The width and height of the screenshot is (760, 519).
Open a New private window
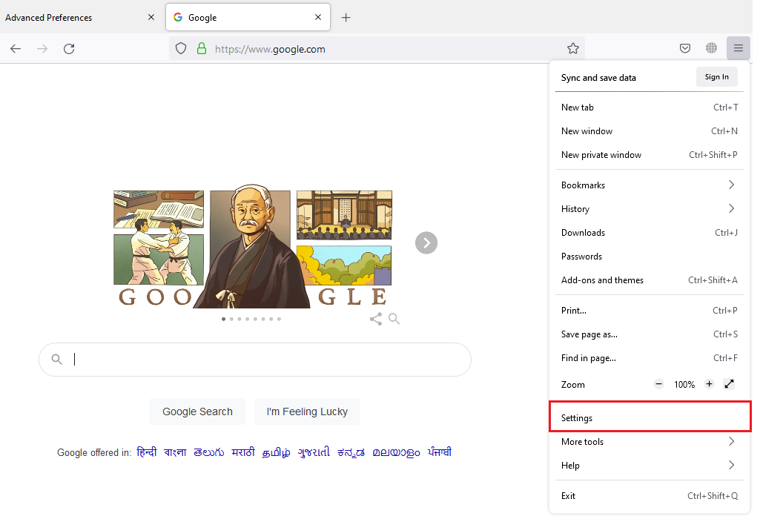click(x=650, y=155)
